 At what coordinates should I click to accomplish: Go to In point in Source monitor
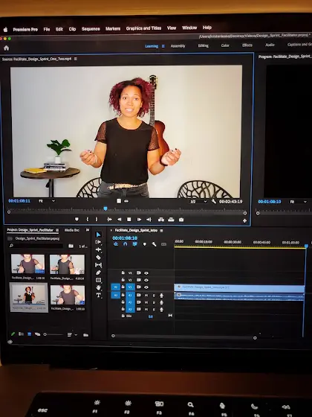pos(109,220)
